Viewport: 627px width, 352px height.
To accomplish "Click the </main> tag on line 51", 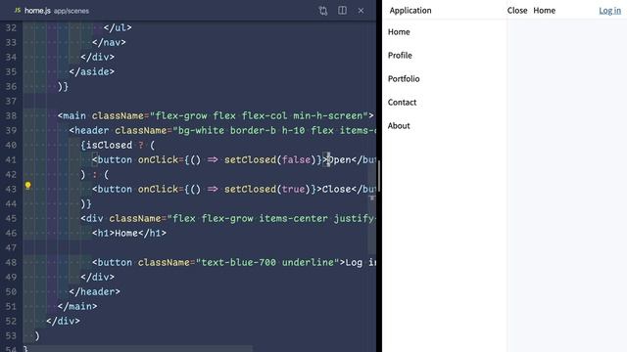I will coord(77,306).
